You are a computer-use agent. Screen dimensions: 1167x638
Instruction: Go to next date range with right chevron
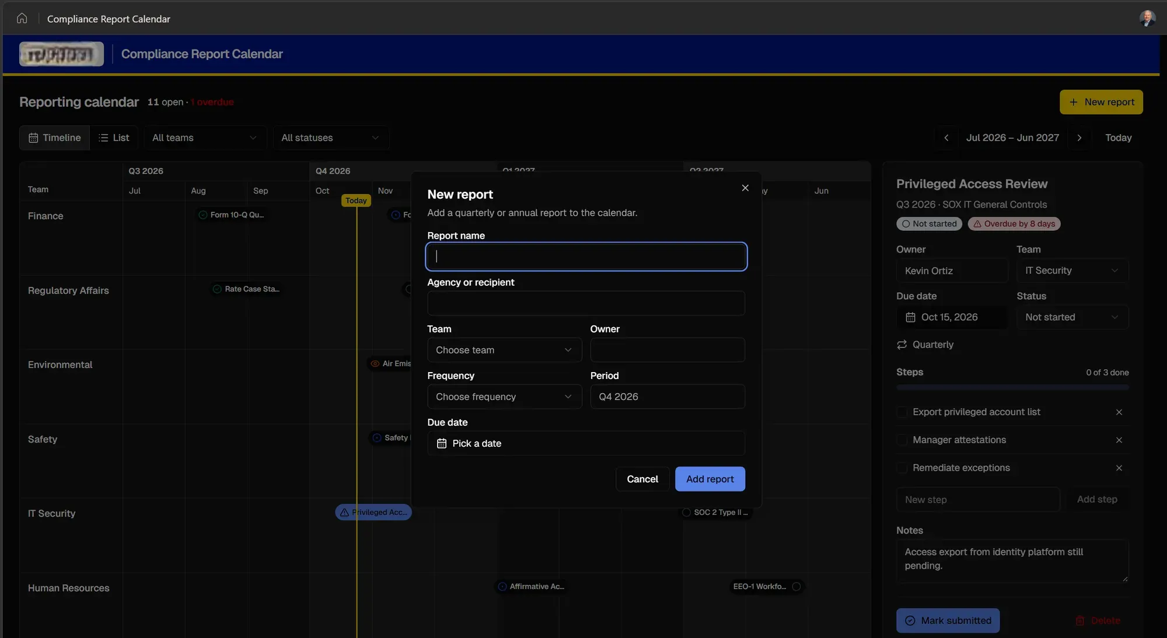1079,138
